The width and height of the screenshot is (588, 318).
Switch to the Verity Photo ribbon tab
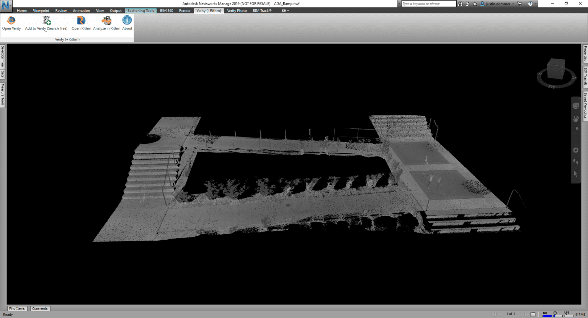(x=237, y=10)
